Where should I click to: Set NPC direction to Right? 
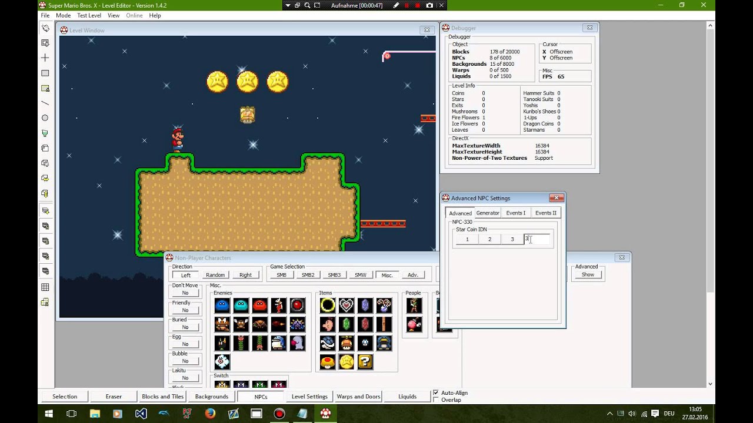pyautogui.click(x=245, y=275)
